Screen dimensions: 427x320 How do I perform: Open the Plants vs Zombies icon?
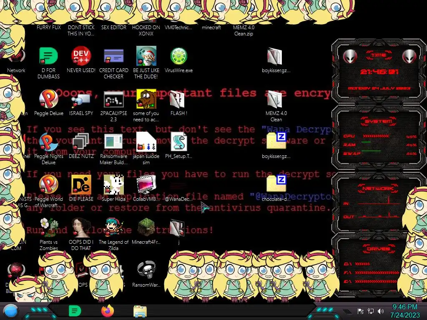[x=48, y=227]
